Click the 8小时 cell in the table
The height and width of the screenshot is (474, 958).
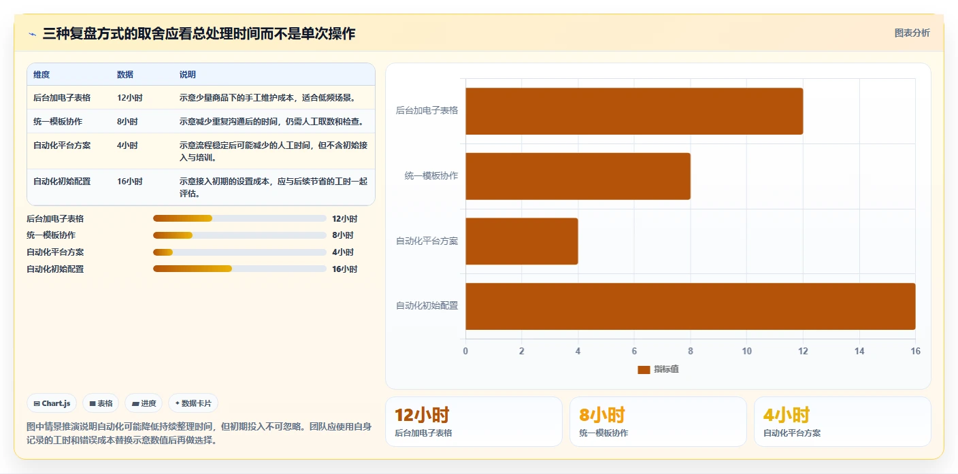127,121
